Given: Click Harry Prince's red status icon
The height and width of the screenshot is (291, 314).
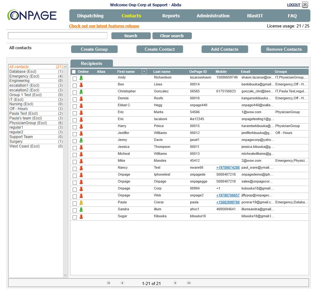Looking at the screenshot, I should 81,126.
